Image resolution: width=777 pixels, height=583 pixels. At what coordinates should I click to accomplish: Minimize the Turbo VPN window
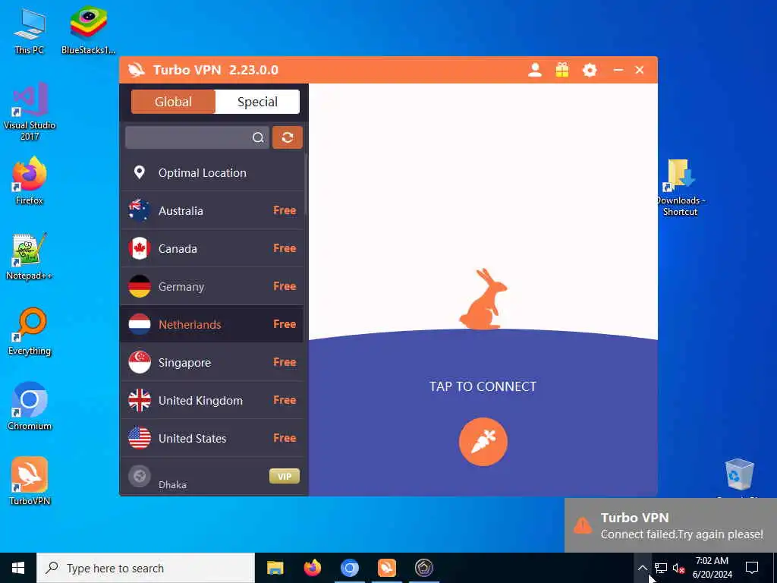click(x=618, y=70)
